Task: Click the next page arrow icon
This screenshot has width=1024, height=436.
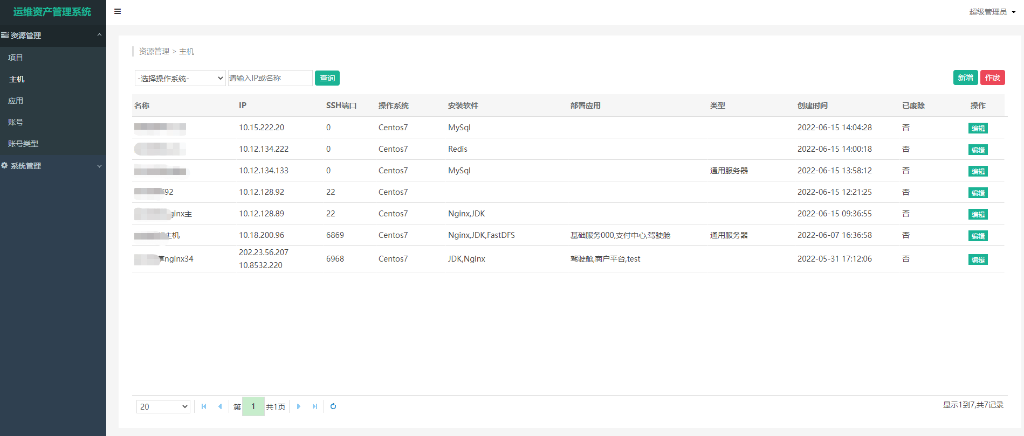Action: (299, 406)
